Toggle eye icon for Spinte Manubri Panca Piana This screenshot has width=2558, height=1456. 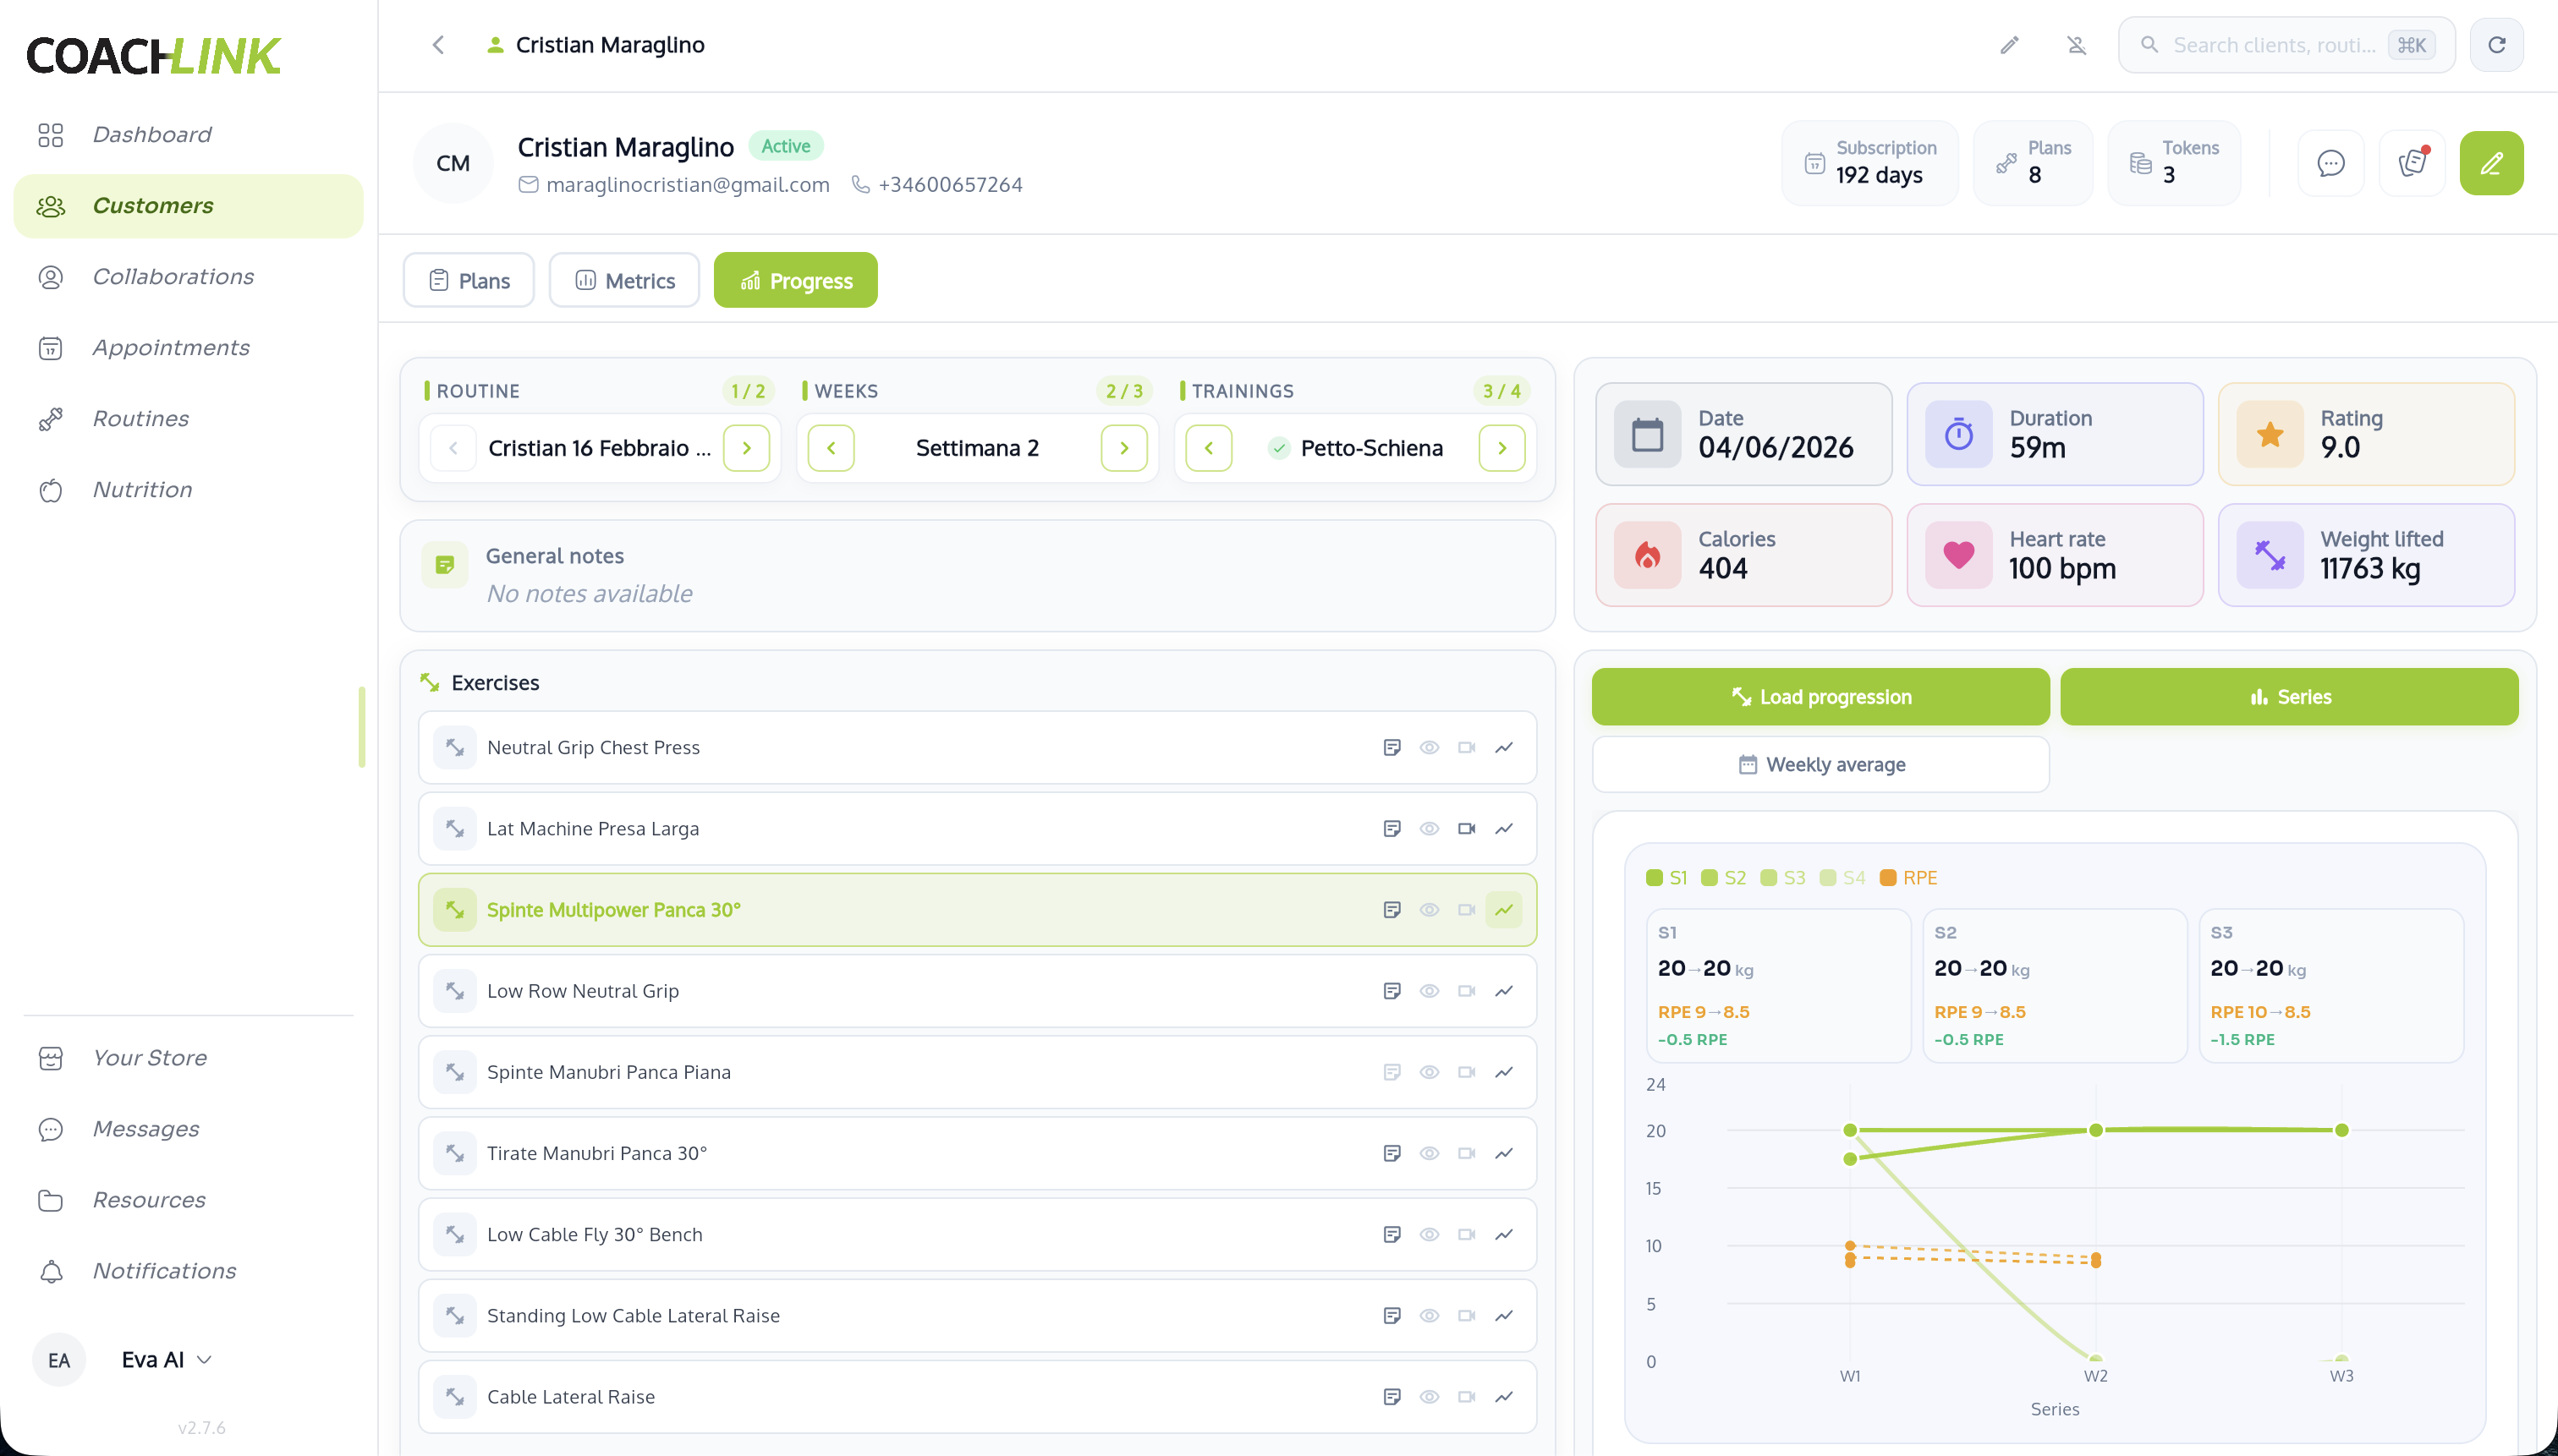click(1429, 1072)
